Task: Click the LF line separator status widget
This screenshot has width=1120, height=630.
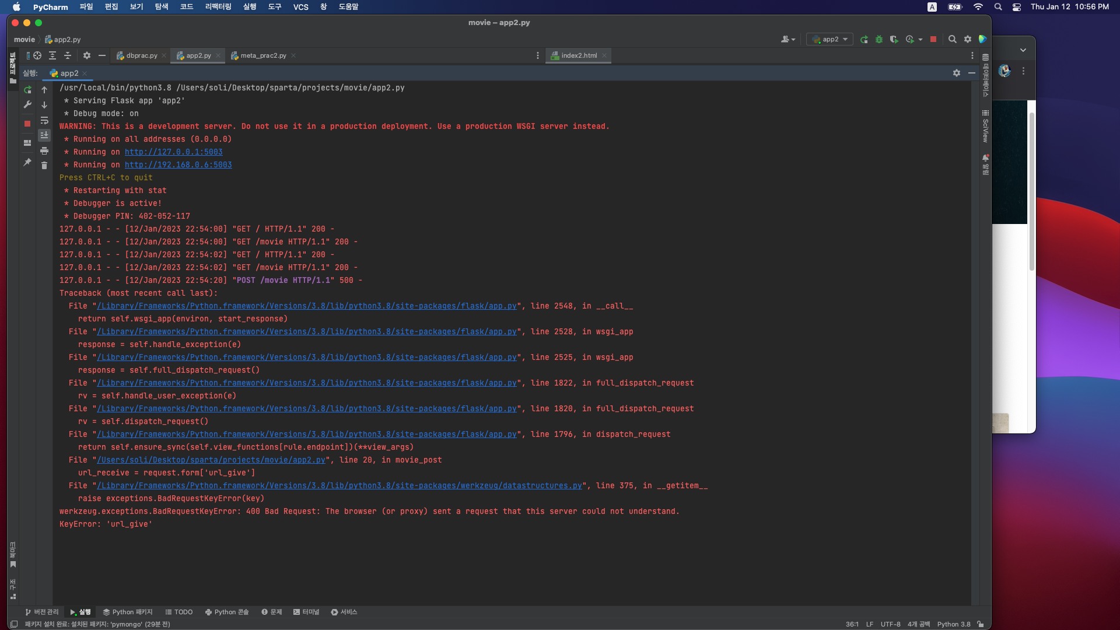Action: coord(870,624)
